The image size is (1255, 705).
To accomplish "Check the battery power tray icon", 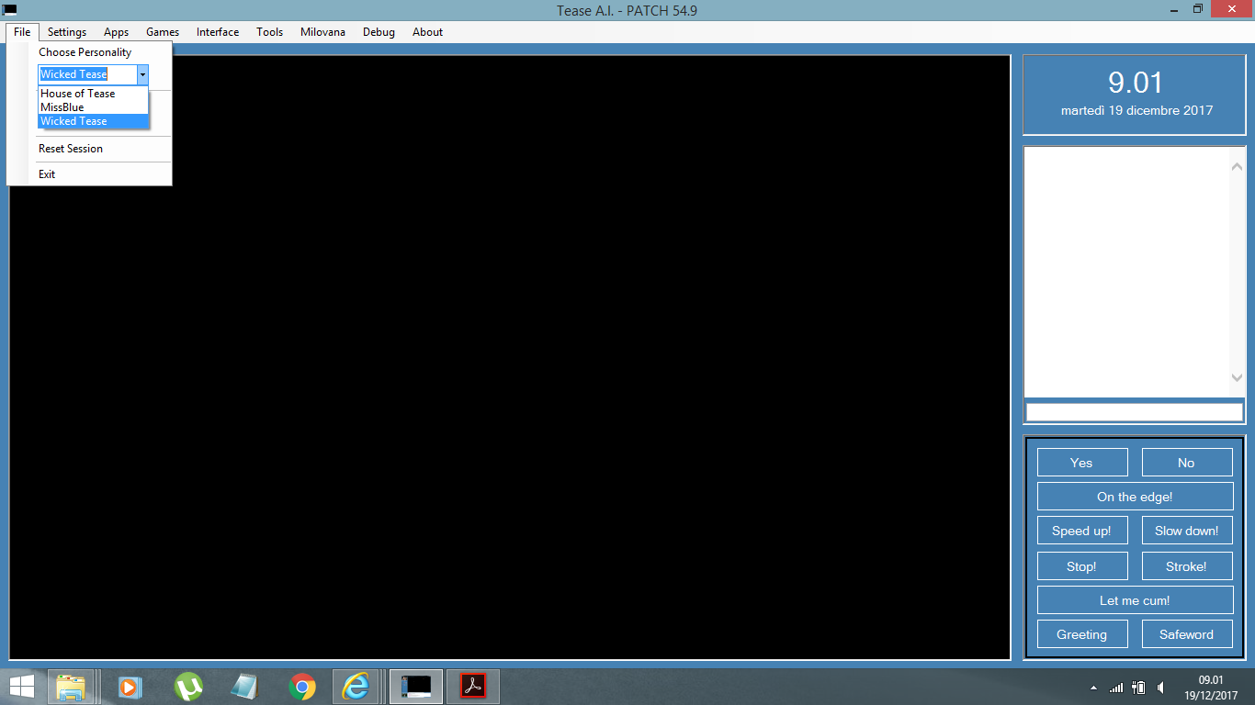I will tap(1138, 688).
